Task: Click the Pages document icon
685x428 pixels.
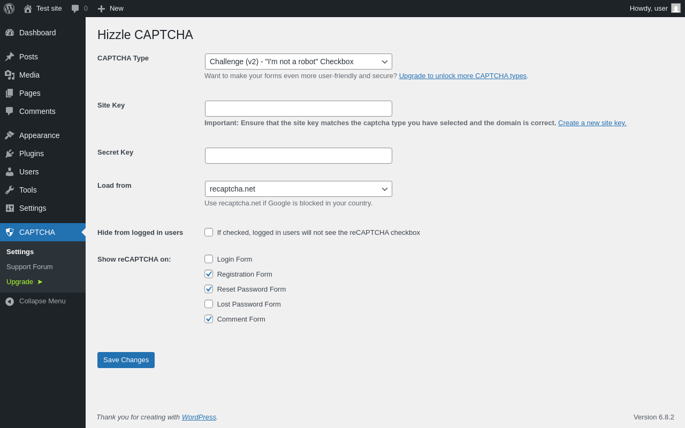Action: pyautogui.click(x=10, y=93)
